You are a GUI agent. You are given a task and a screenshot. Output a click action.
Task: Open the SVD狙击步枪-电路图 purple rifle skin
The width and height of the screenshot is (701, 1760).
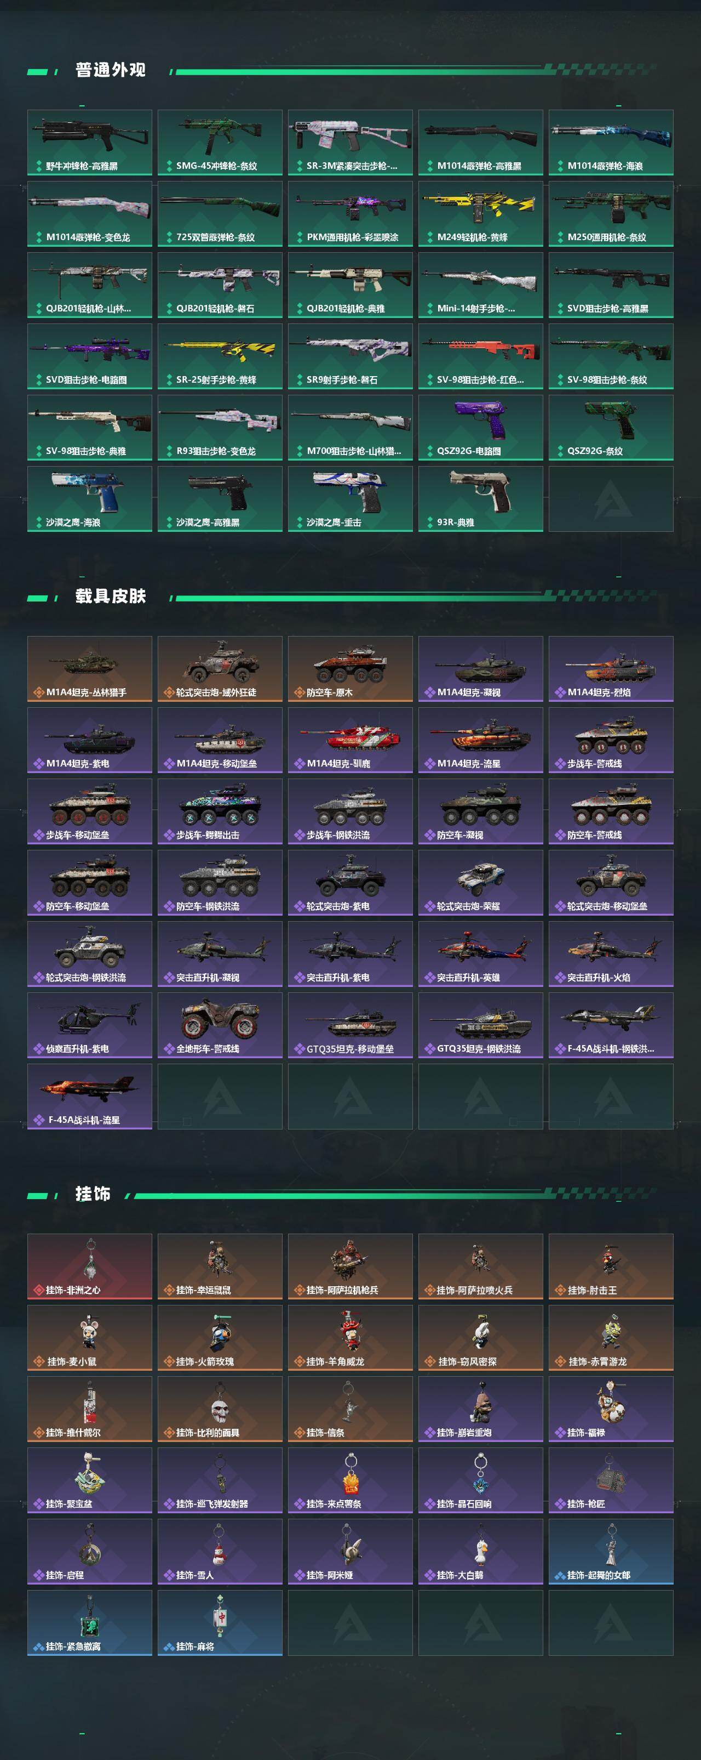(89, 356)
